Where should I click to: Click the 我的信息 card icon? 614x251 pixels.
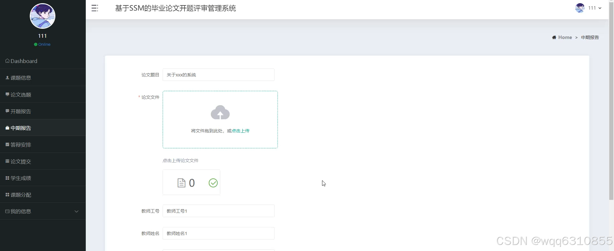tap(7, 211)
